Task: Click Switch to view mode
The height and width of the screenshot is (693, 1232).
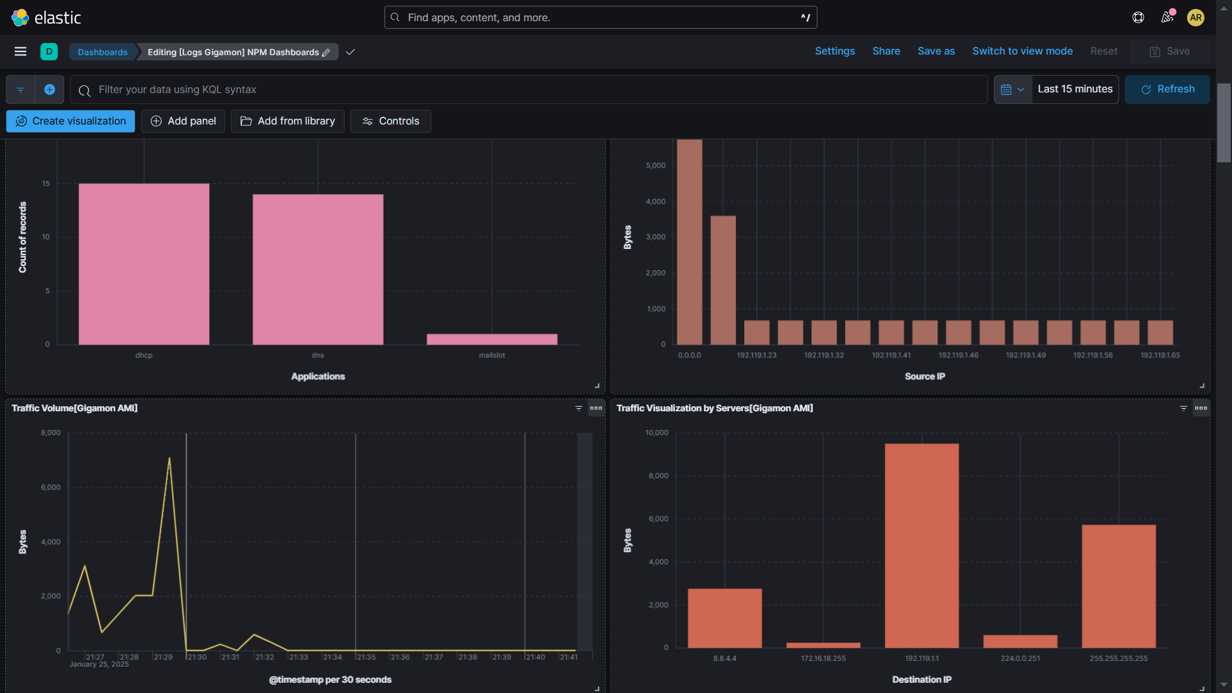Action: coord(1022,51)
